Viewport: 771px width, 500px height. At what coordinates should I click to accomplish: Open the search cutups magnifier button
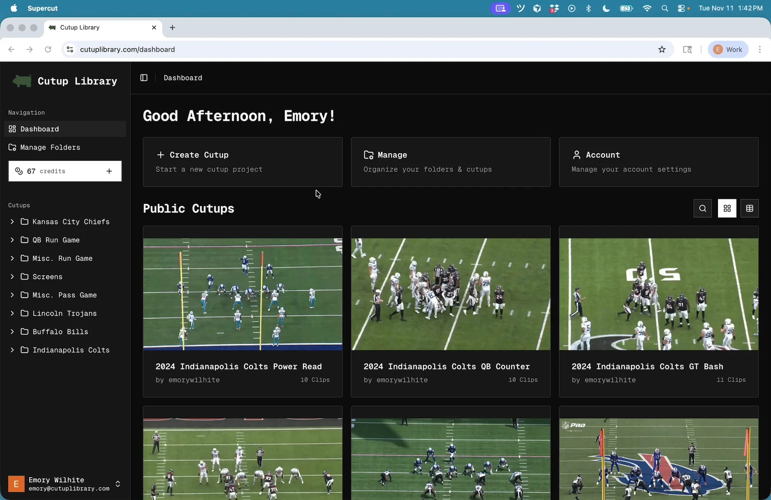[x=703, y=209]
